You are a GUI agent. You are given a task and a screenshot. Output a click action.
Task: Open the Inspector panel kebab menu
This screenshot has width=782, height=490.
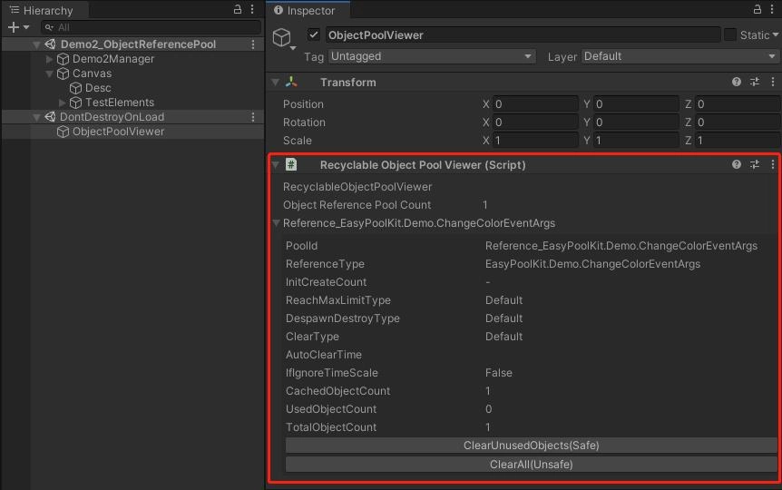point(772,9)
